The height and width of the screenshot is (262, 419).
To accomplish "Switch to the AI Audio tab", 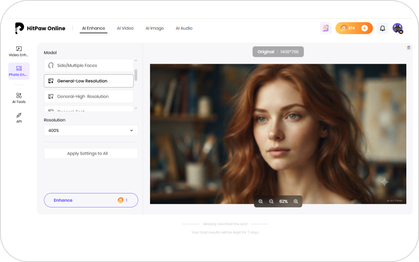I will (184, 28).
